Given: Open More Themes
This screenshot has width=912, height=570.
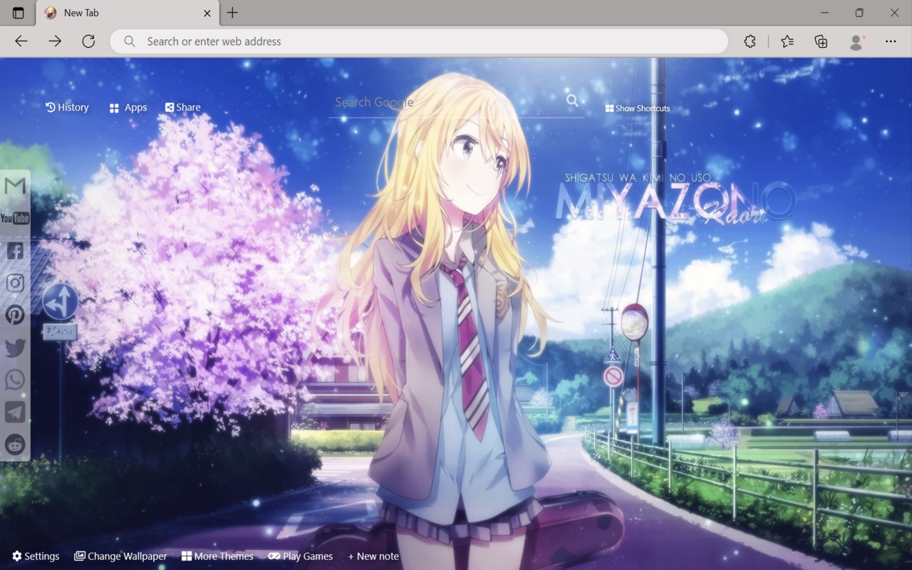Looking at the screenshot, I should click(217, 556).
